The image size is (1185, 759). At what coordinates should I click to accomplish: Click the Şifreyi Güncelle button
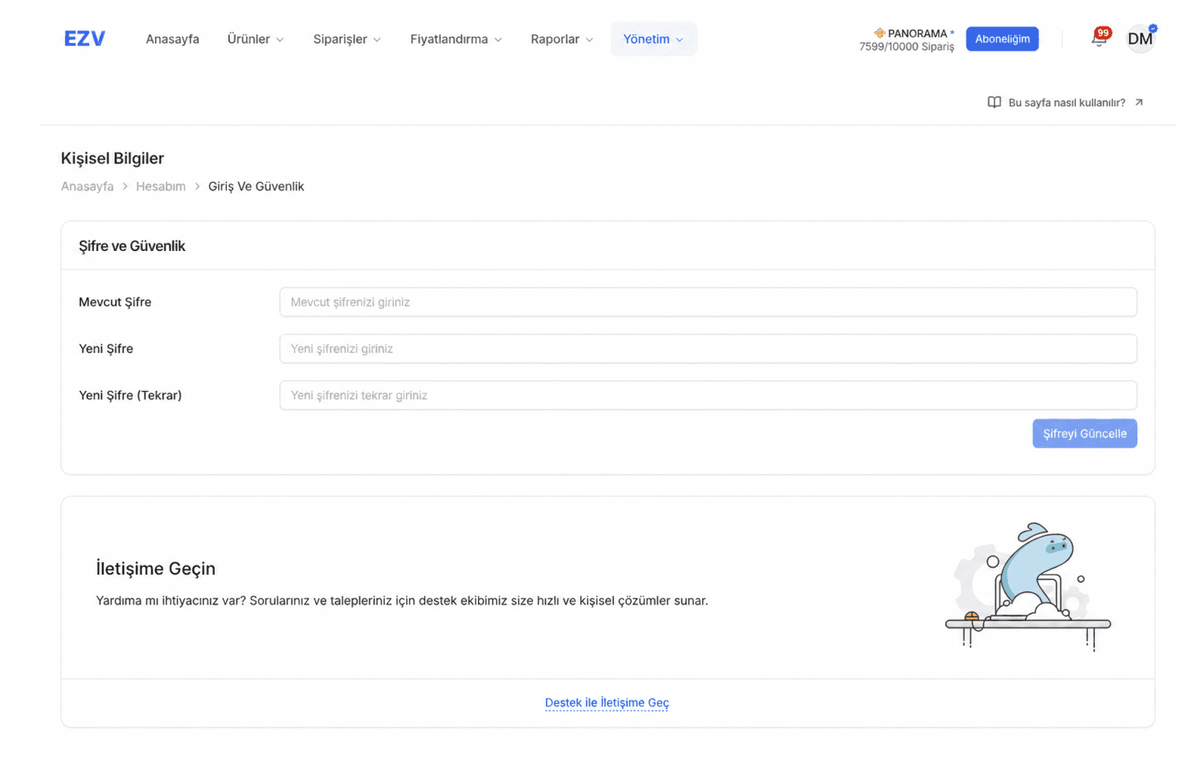[x=1084, y=433]
